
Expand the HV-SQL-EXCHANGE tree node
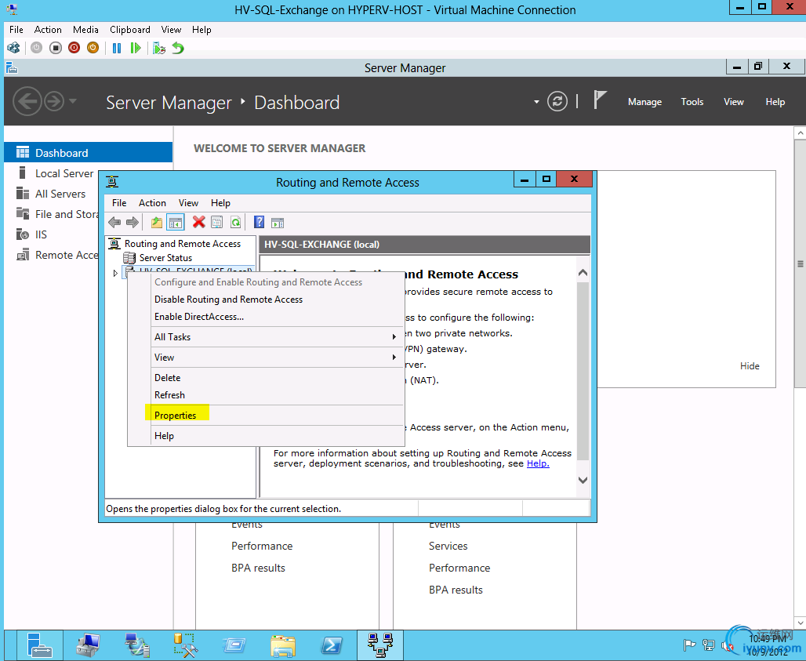(116, 273)
